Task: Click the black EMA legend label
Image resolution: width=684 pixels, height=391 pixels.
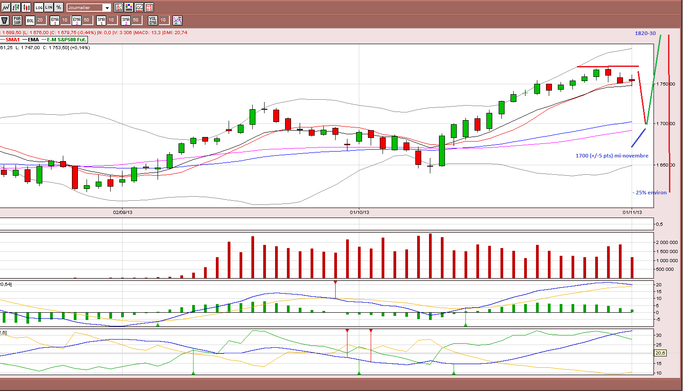Action: [33, 40]
